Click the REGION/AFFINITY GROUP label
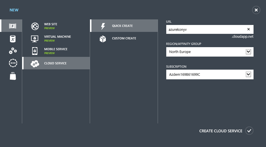 pyautogui.click(x=183, y=44)
